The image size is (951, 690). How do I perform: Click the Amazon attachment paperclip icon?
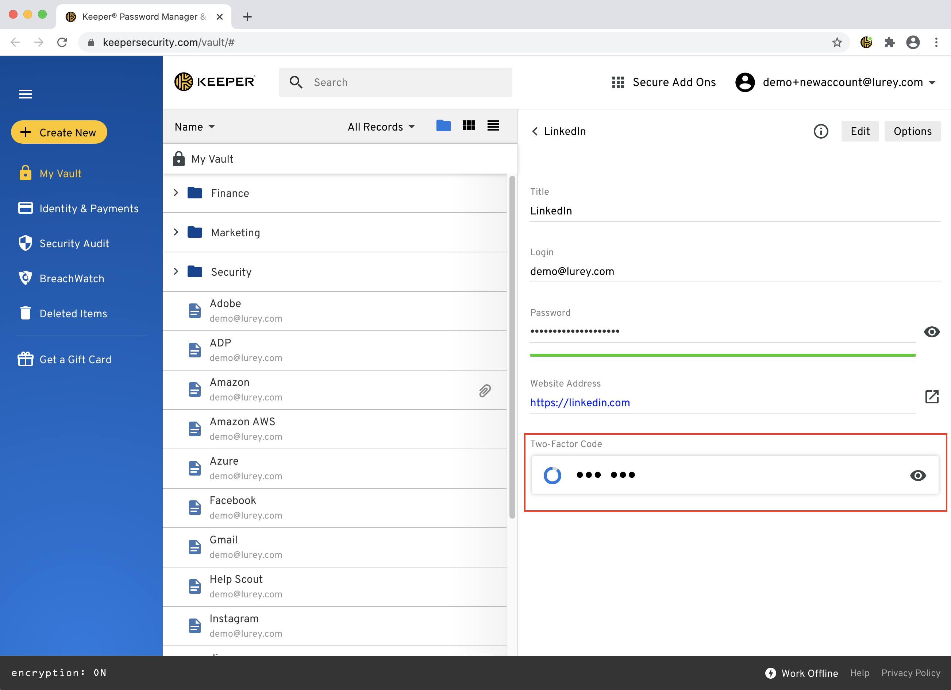pyautogui.click(x=485, y=391)
